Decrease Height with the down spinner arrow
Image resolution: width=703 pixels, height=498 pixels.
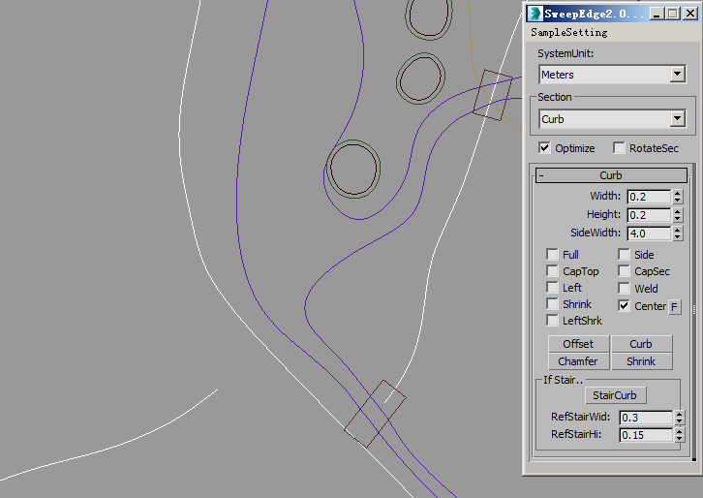click(x=677, y=219)
